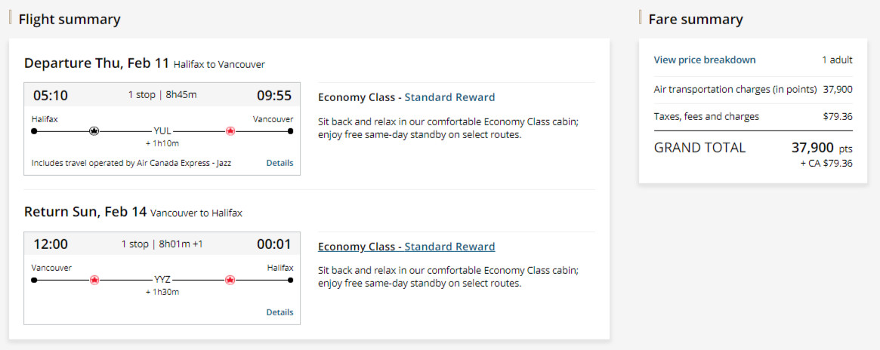The height and width of the screenshot is (350, 880).
Task: Click the YUL layover stop label
Action: pos(162,130)
